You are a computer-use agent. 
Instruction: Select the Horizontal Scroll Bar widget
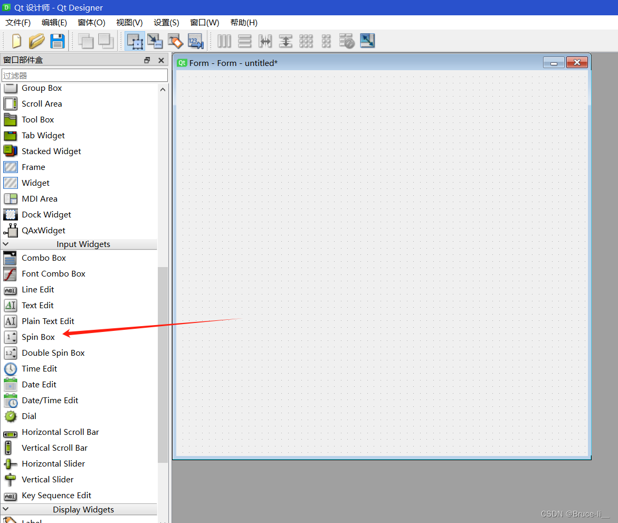click(79, 432)
